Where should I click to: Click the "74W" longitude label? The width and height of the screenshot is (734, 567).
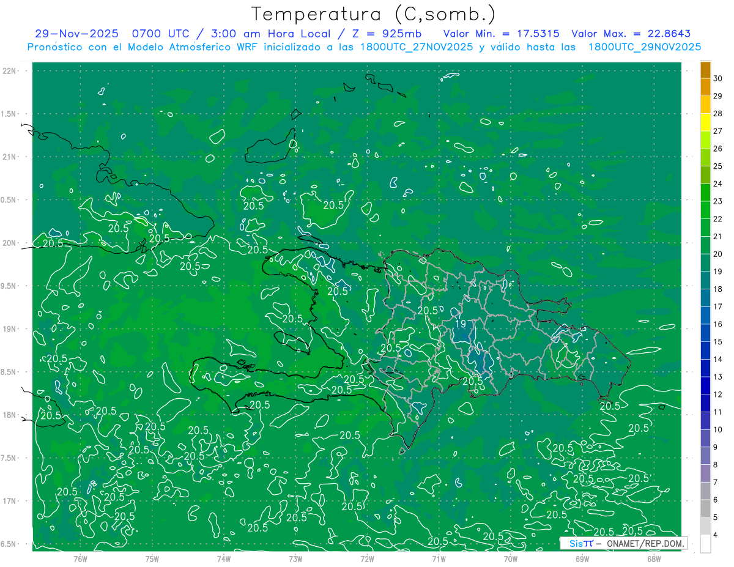pyautogui.click(x=224, y=558)
